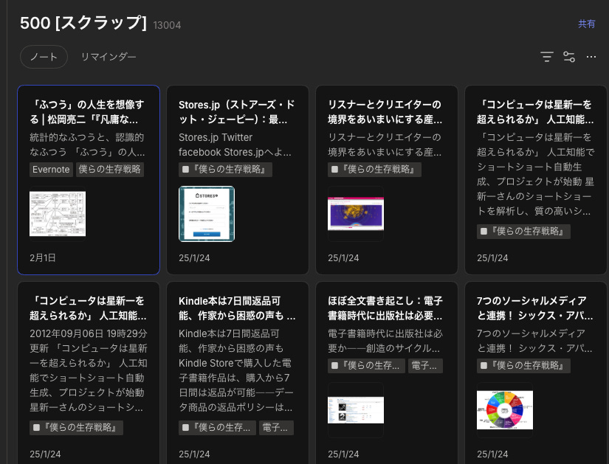Click the 13004 note count
Image resolution: width=609 pixels, height=464 pixels.
(x=167, y=25)
